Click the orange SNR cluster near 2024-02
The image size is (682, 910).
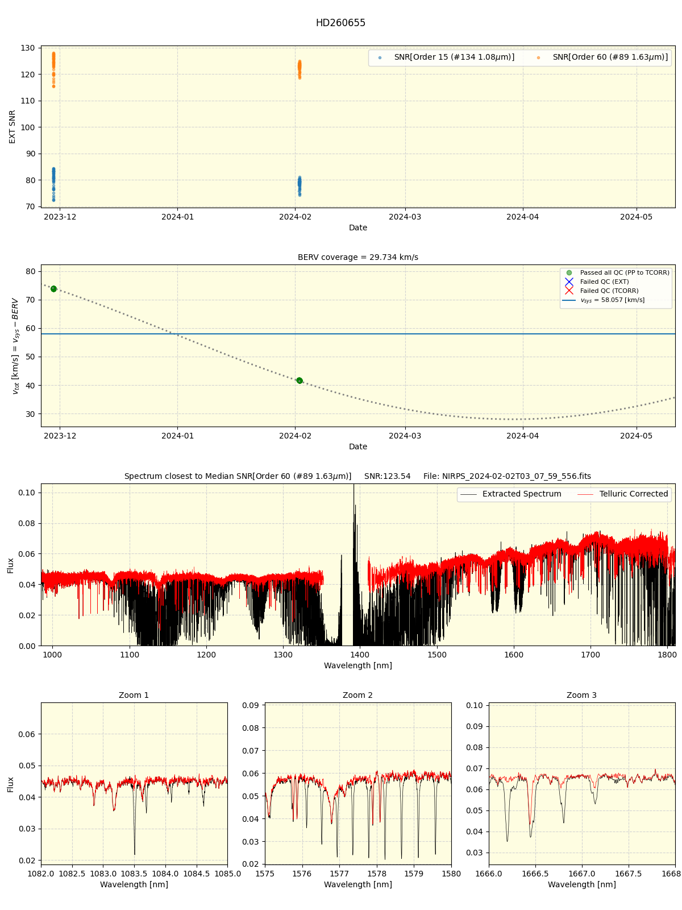coord(300,69)
